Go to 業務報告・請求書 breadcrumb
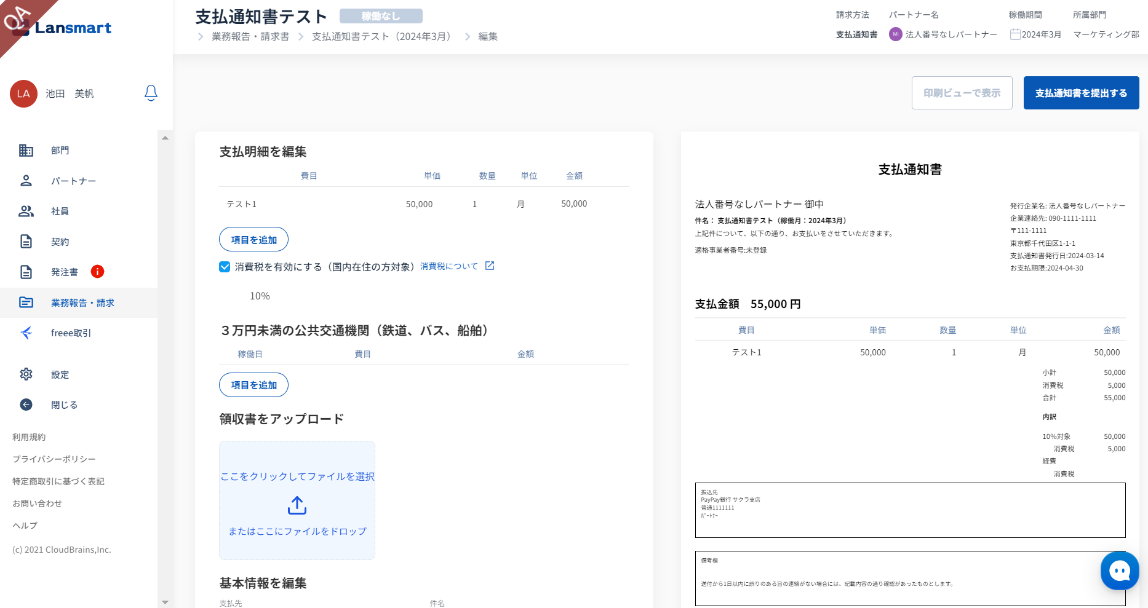The height and width of the screenshot is (608, 1148). click(250, 36)
